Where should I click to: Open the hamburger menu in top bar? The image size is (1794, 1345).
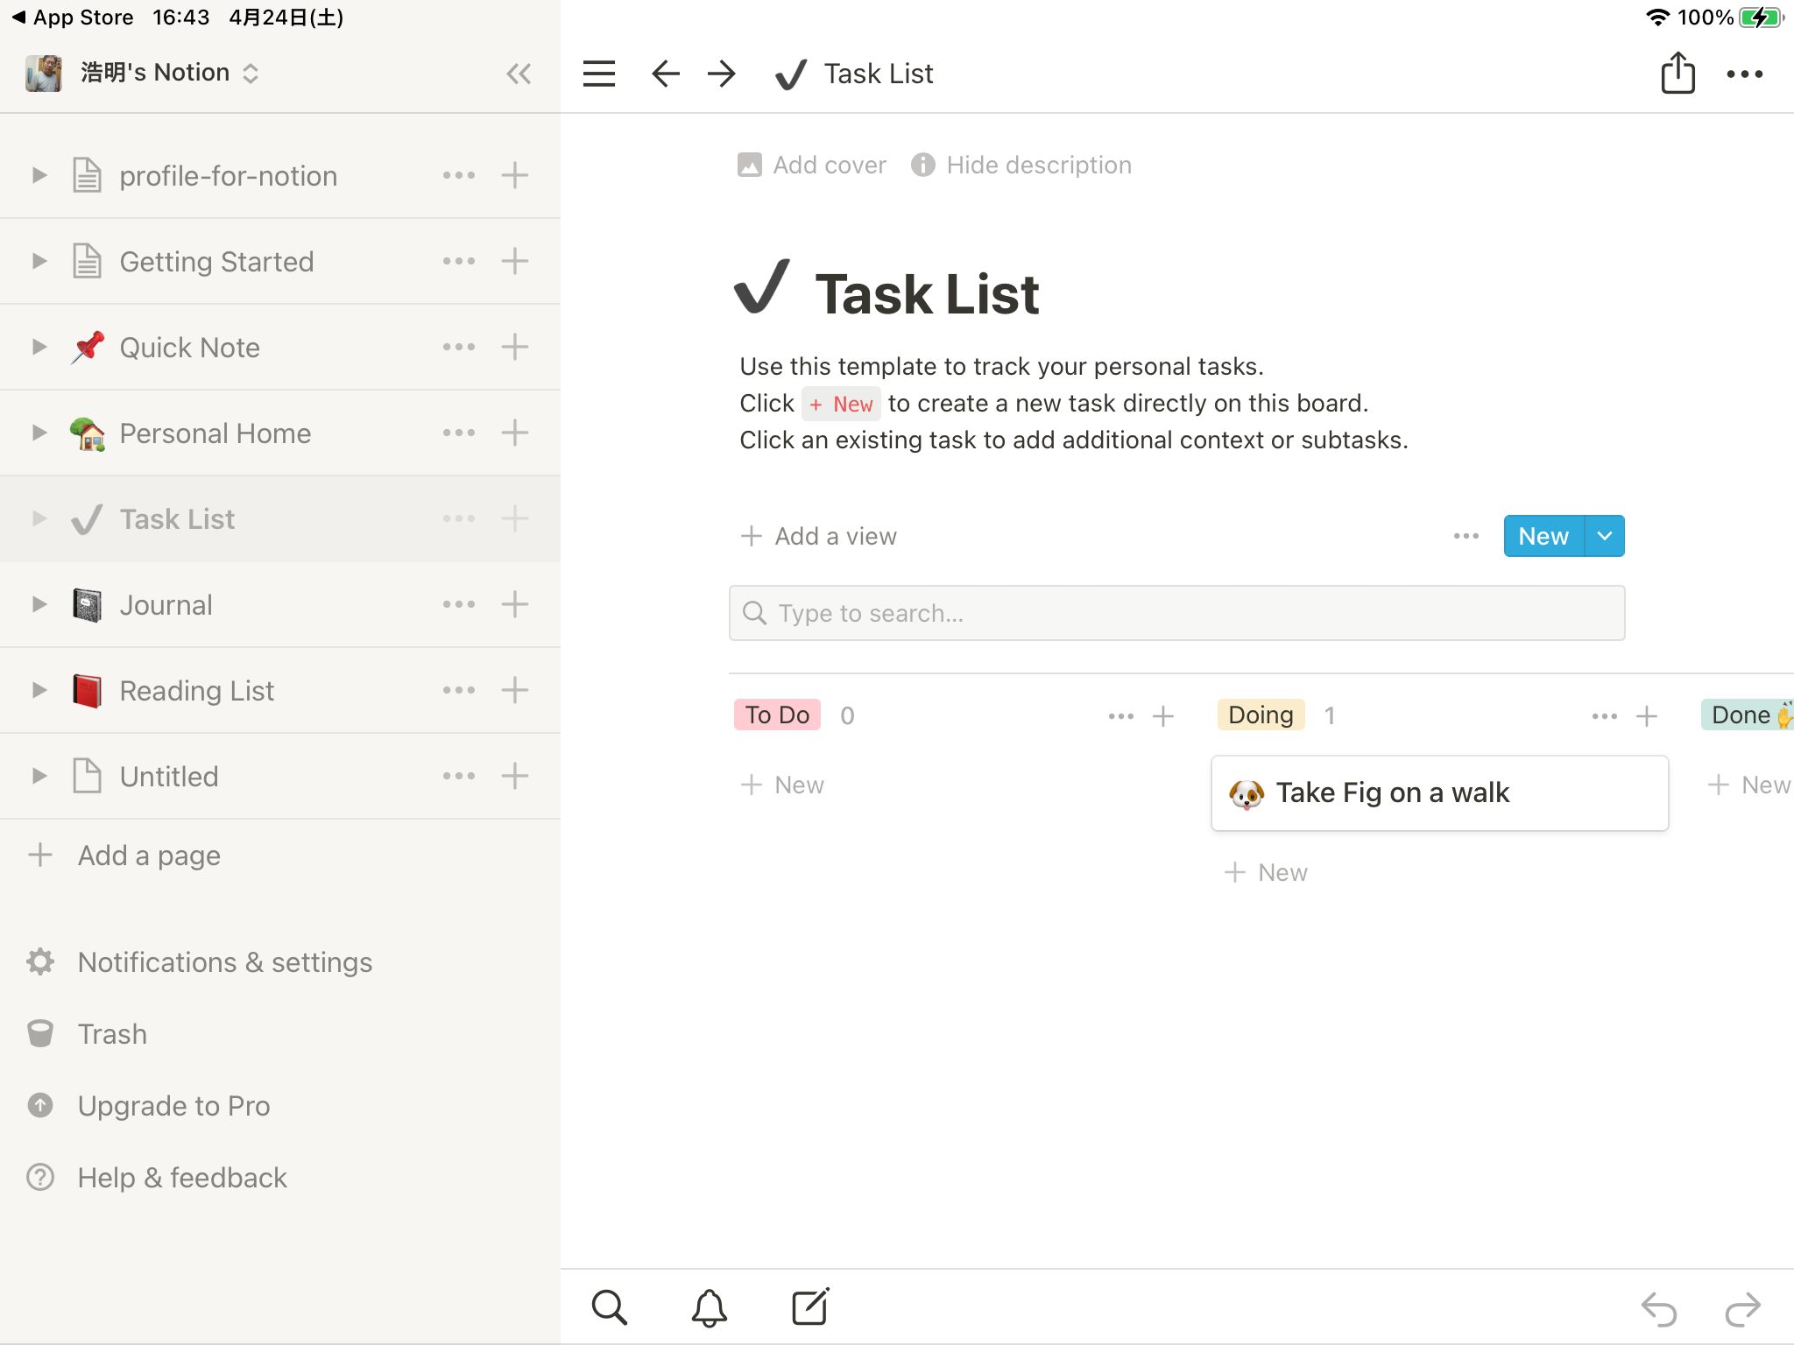click(599, 74)
